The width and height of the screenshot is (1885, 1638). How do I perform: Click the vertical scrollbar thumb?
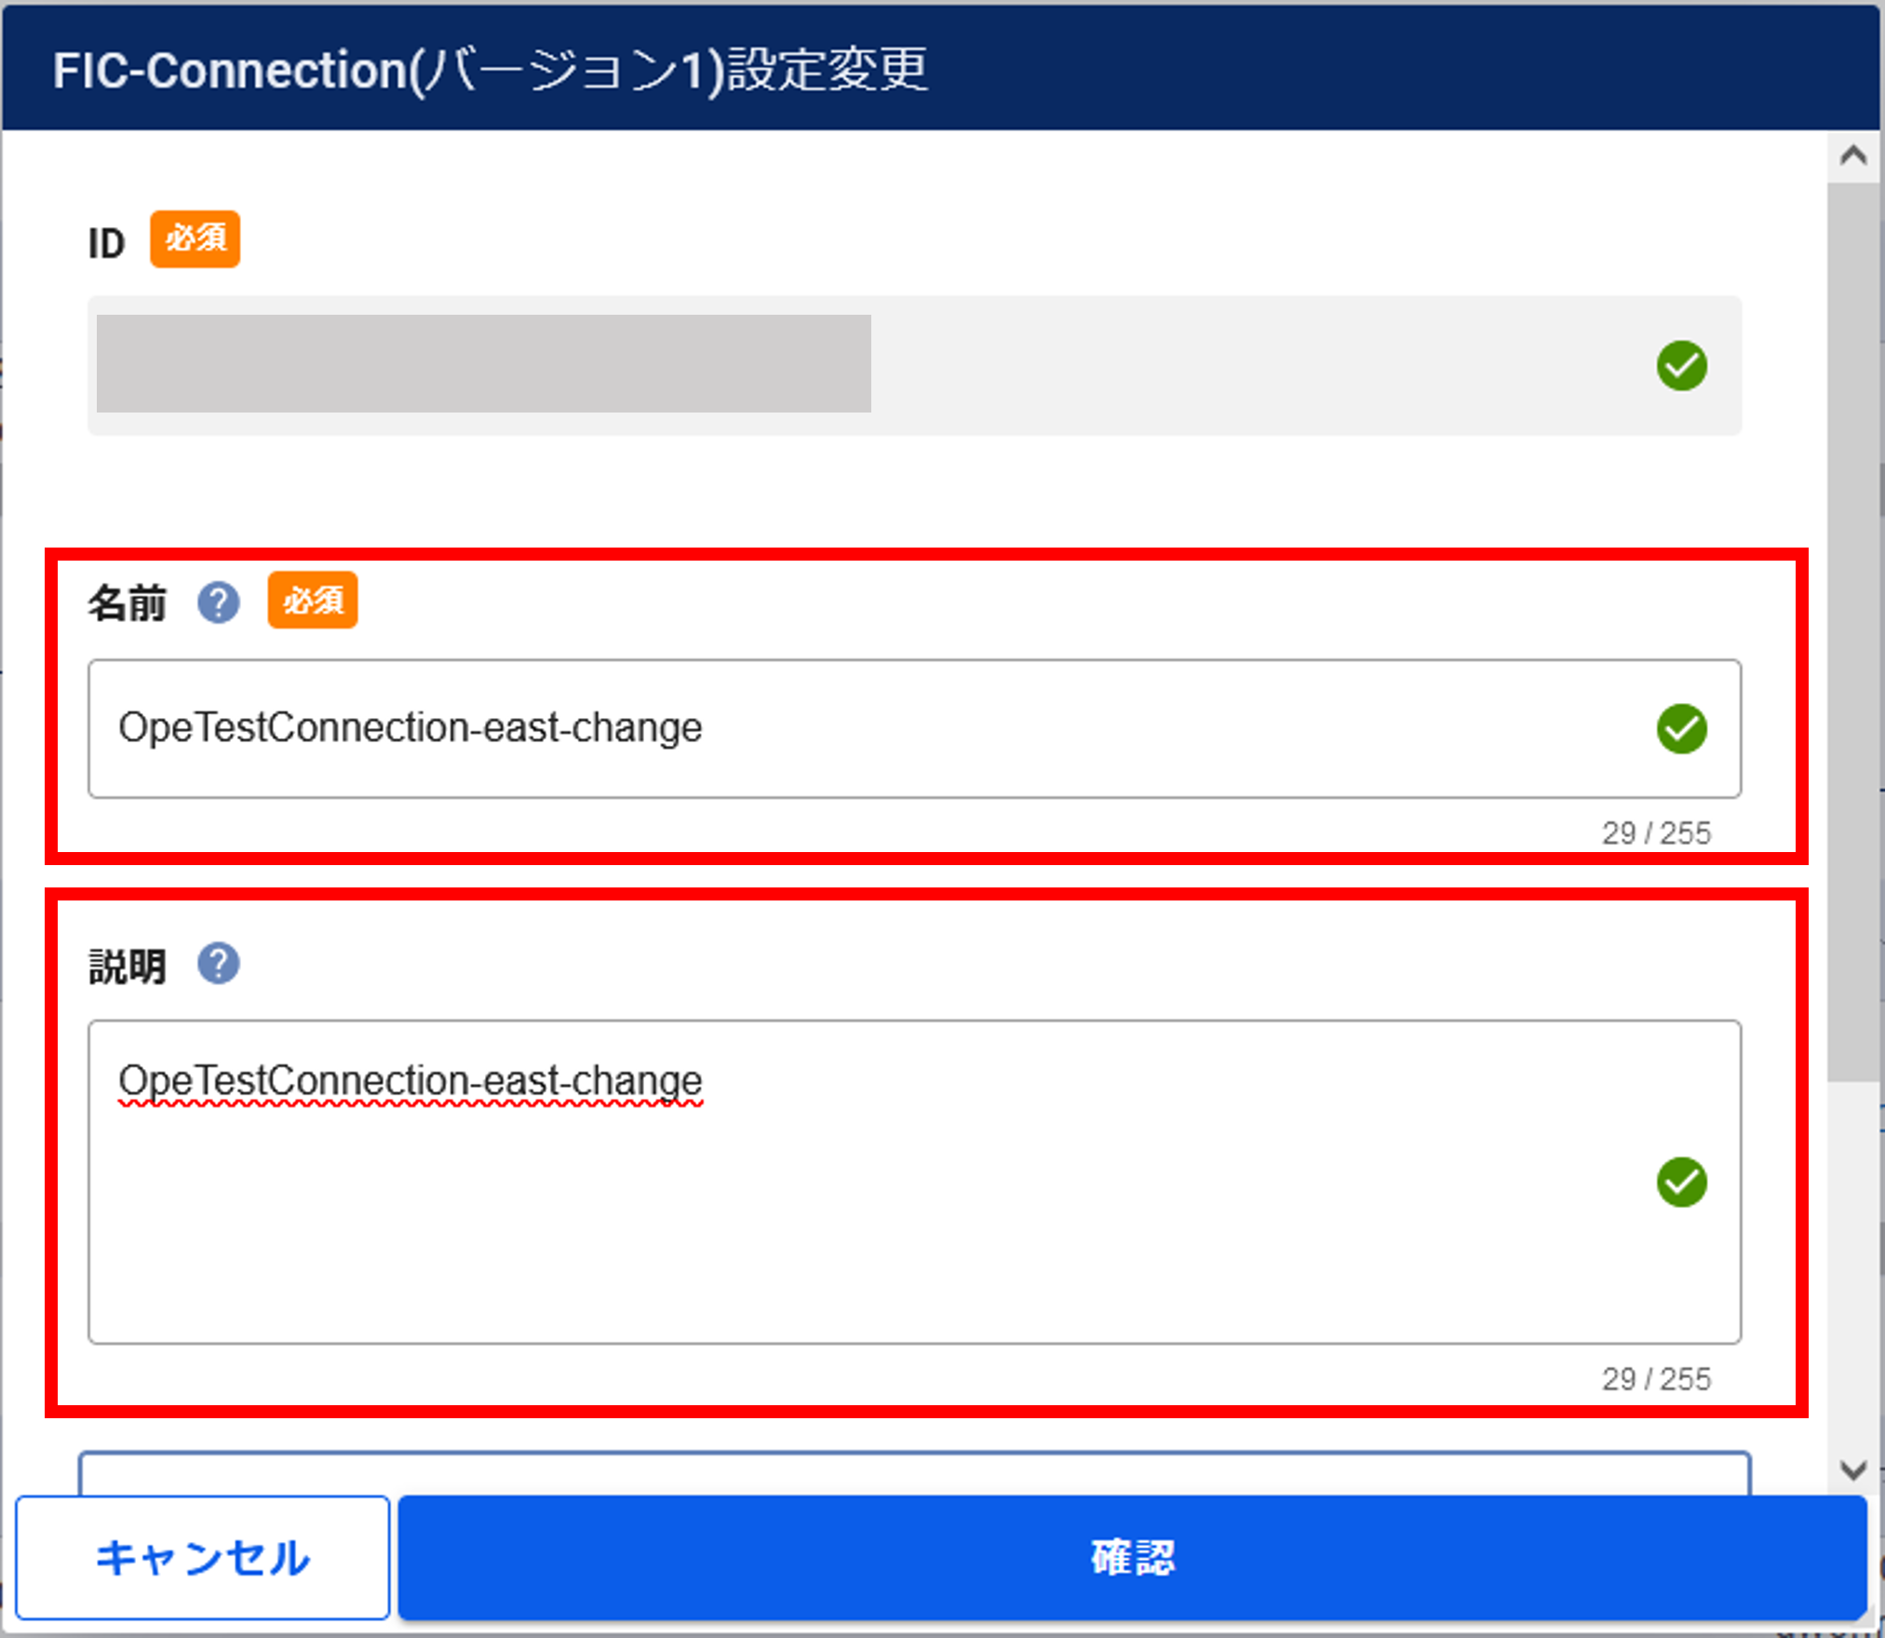(x=1852, y=633)
